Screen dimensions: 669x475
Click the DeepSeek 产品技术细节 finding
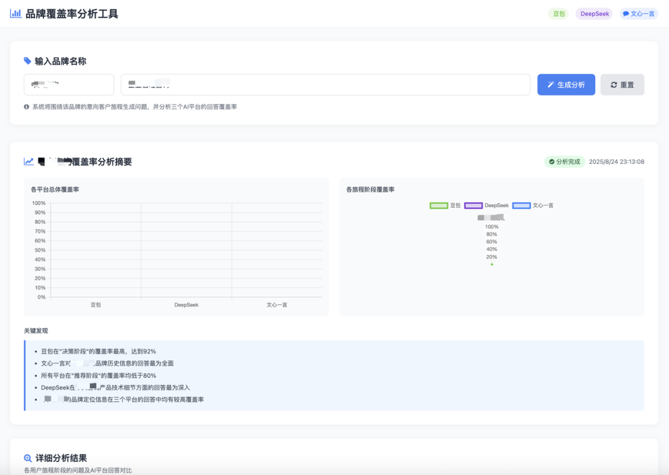pos(115,388)
